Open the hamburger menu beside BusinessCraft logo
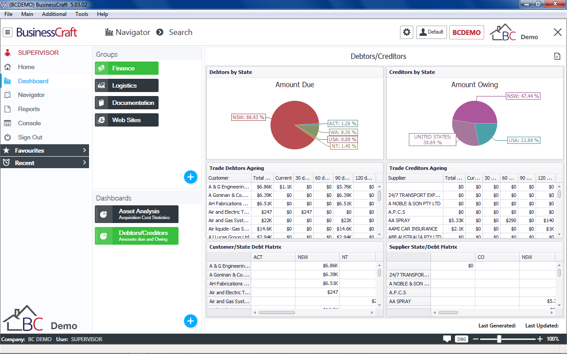567x354 pixels. [x=8, y=32]
